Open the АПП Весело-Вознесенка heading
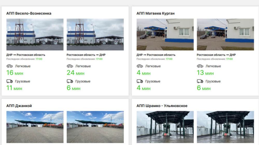This screenshot has width=259, height=145. (x=29, y=13)
